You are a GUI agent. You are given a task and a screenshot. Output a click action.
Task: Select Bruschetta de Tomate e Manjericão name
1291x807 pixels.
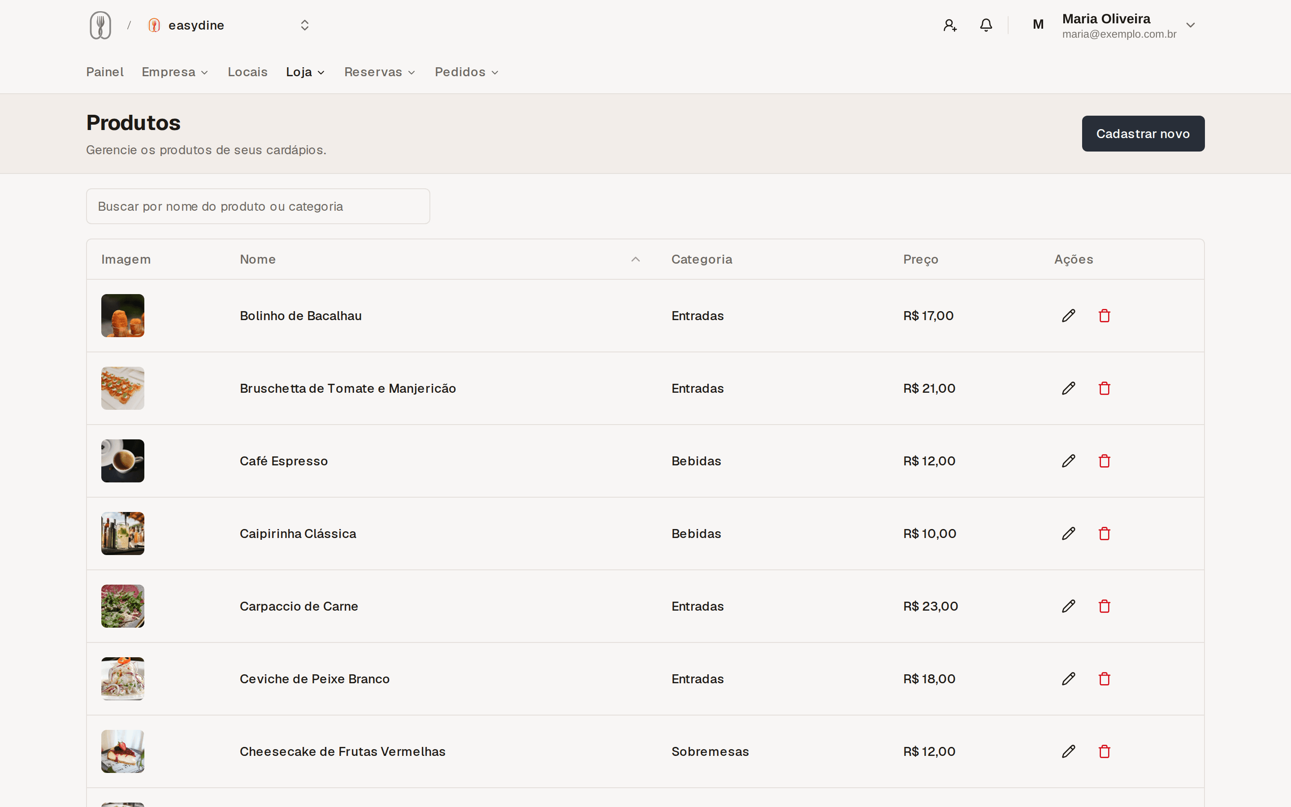point(348,388)
